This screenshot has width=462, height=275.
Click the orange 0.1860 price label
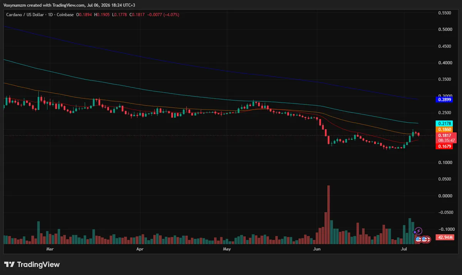tap(444, 130)
